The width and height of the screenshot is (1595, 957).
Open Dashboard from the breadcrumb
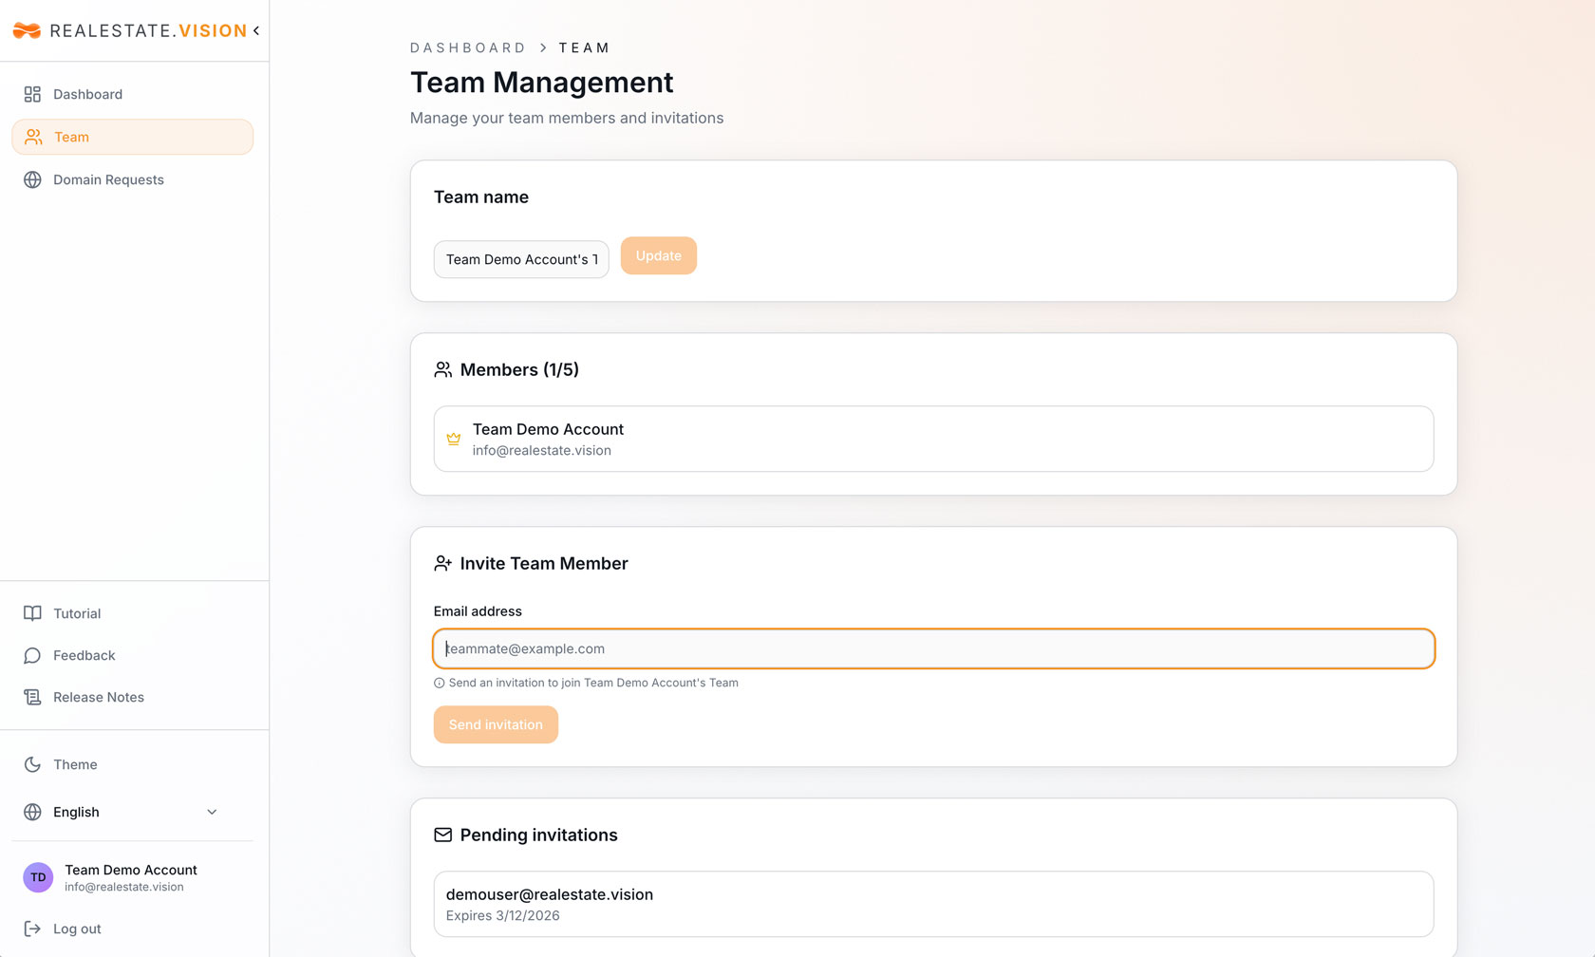(x=468, y=47)
